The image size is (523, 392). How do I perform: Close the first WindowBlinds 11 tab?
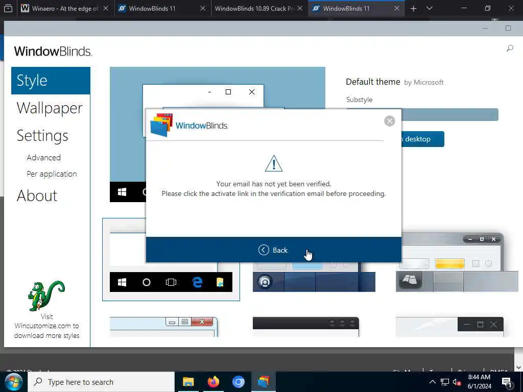click(x=202, y=8)
